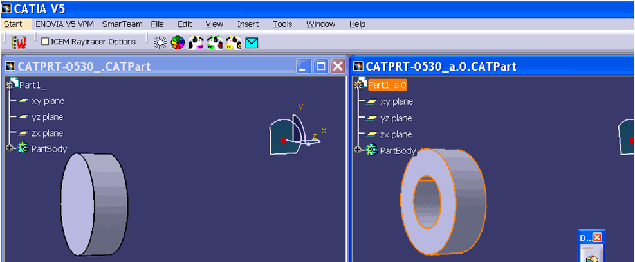Viewport: 635px width, 262px height.
Task: Click xy plane icon in right tree
Action: 372,102
